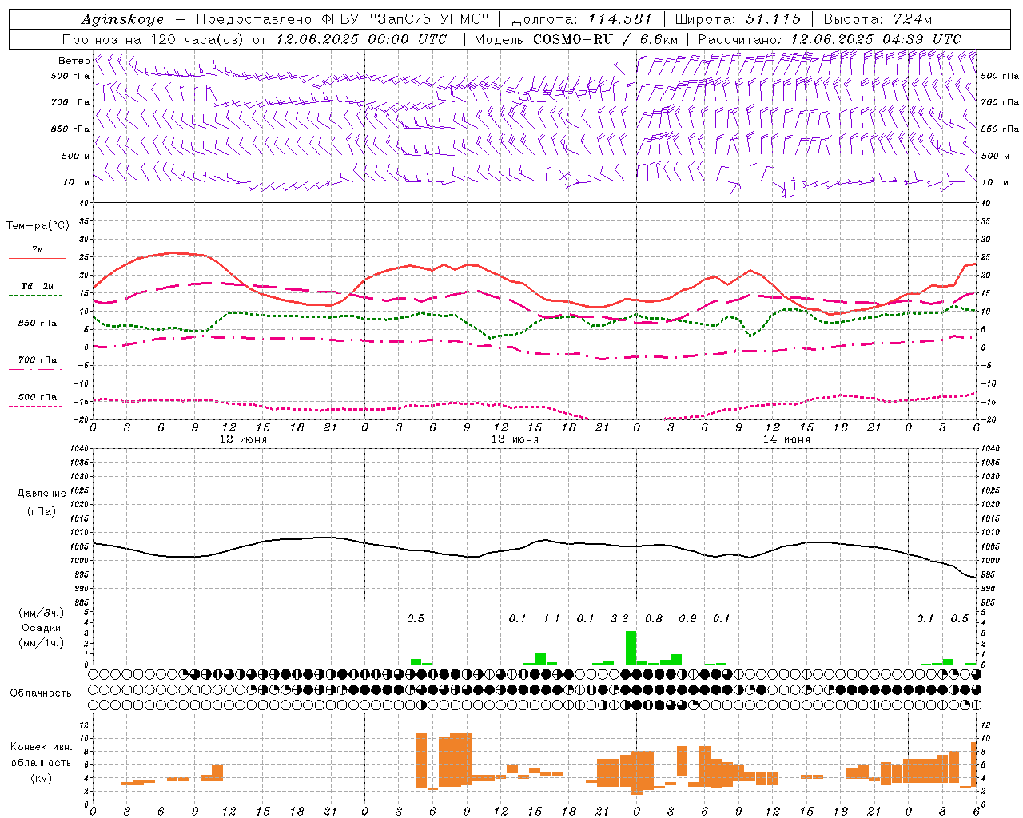Click the "Конвективн." convective cloud label
1023x818 pixels.
coord(41,747)
